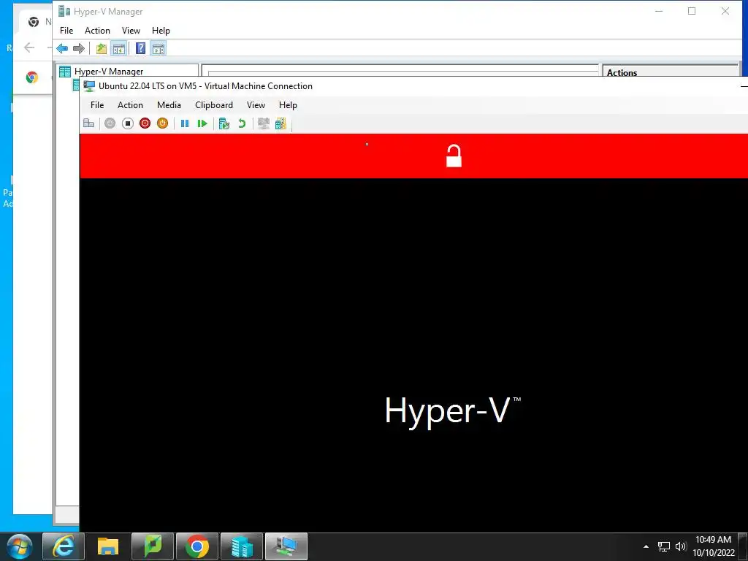Switch to Hyper-V Manager taskbar button
Viewport: 748px width, 561px height.
pos(242,546)
